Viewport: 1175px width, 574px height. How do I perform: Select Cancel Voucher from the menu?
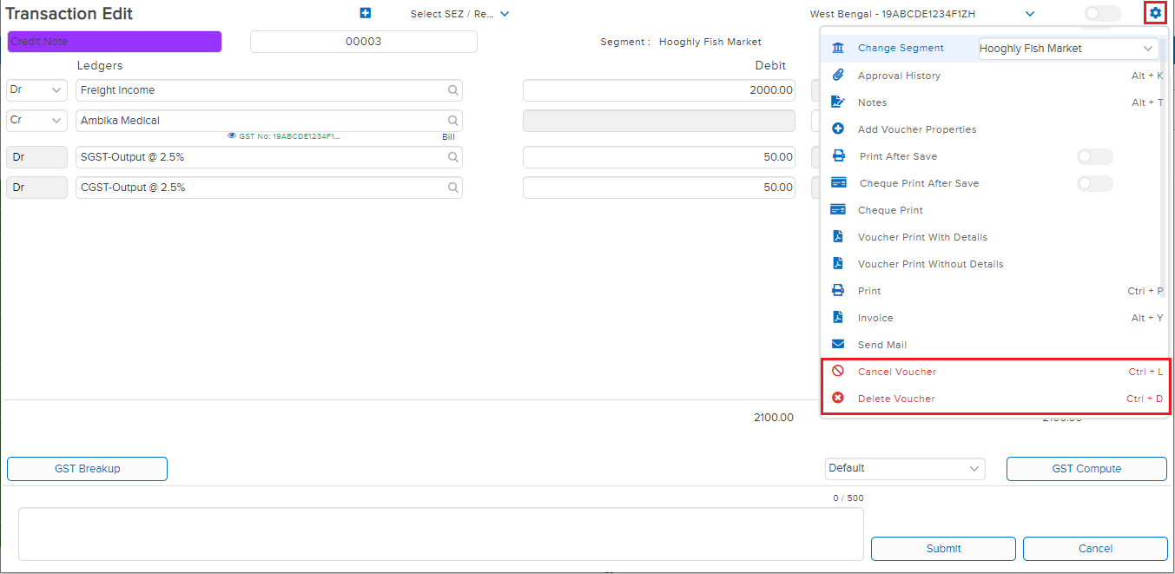(x=897, y=372)
